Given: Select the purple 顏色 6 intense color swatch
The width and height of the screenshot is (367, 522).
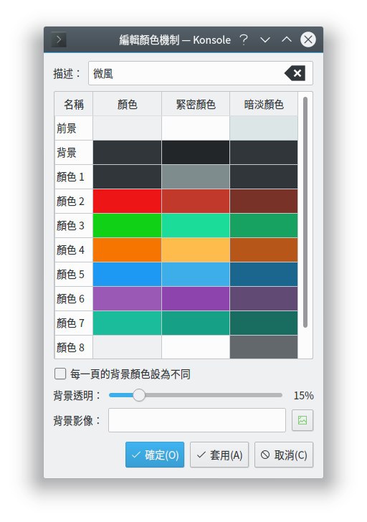Looking at the screenshot, I should coord(196,298).
